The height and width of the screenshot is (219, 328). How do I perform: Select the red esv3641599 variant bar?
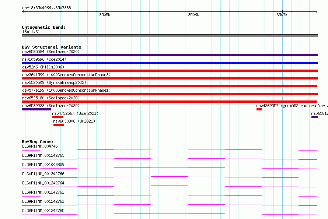(x=170, y=78)
